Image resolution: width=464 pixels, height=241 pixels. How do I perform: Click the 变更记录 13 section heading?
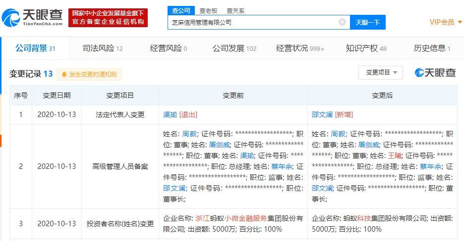coord(31,74)
